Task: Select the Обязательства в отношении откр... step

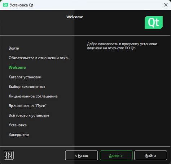Action: pos(40,58)
